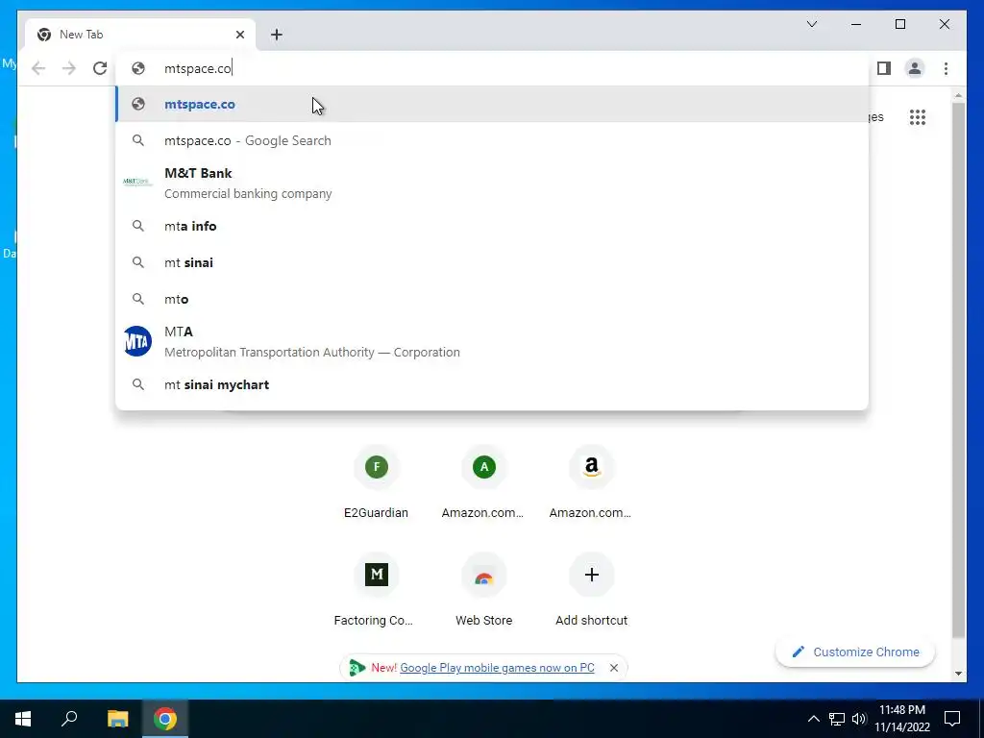Open the notification center icon
The height and width of the screenshot is (738, 984).
click(x=952, y=719)
